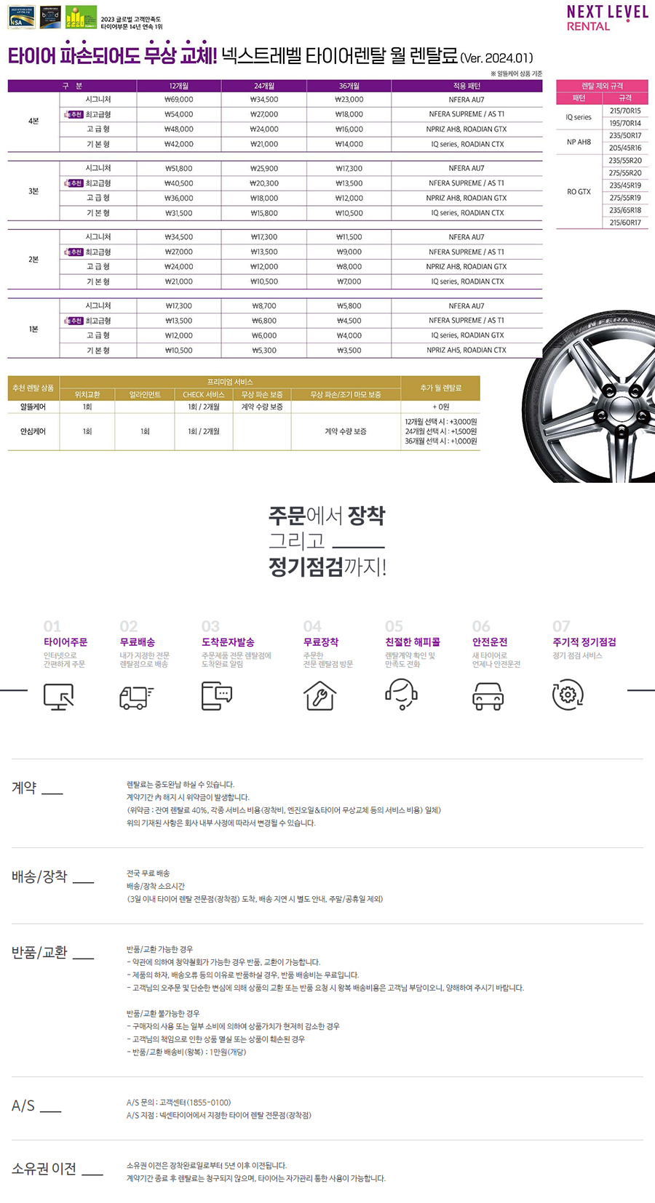Click the 추천 badge in the 4본 section
The height and width of the screenshot is (1203, 655).
(74, 114)
